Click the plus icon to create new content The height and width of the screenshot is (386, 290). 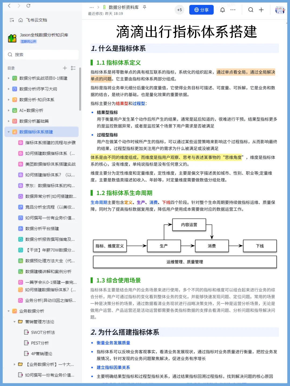261,10
